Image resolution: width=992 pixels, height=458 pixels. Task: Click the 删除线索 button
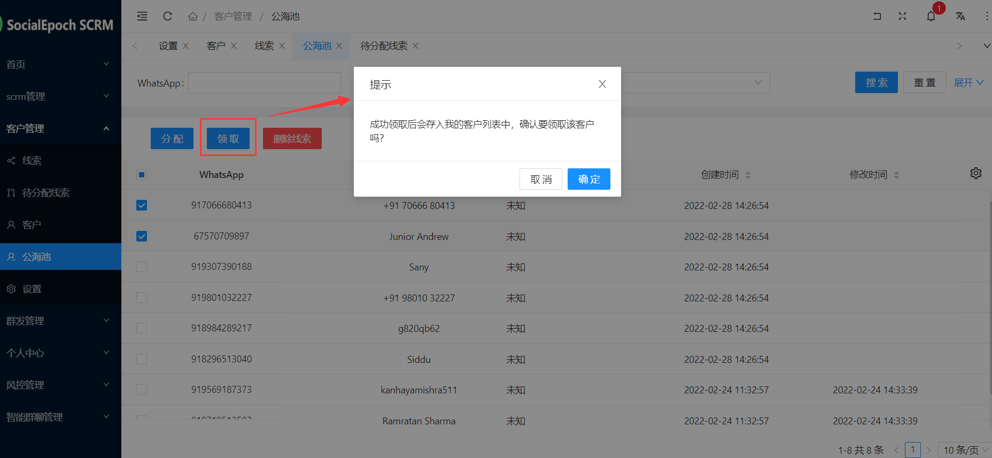pos(292,138)
